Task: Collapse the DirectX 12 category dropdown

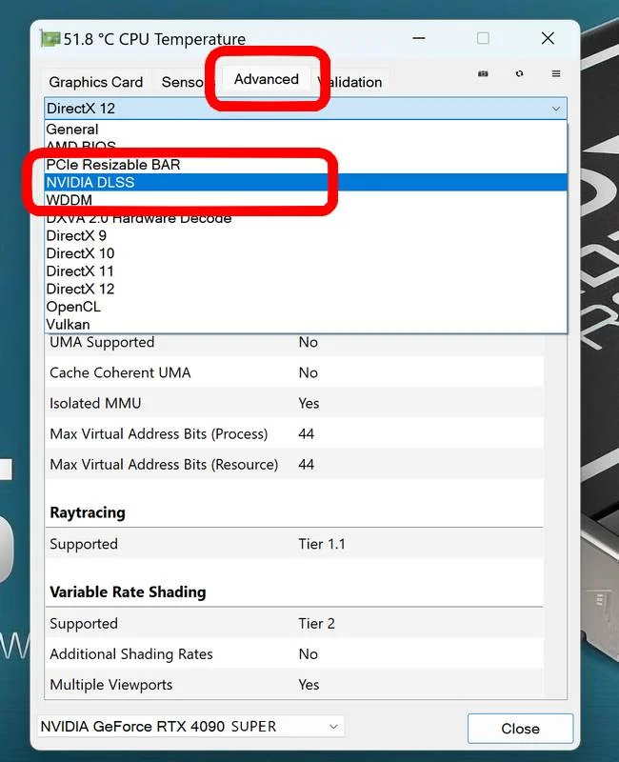Action: [x=306, y=109]
